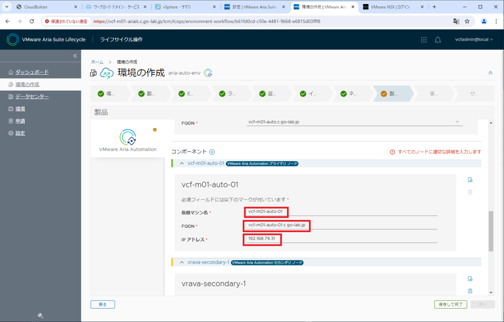
Task: Open the apps grid icon in header
Action: [424, 39]
